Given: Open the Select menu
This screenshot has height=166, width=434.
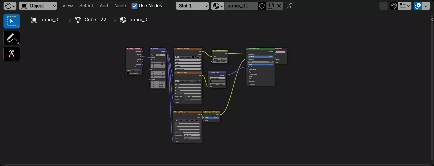Looking at the screenshot, I should [86, 6].
